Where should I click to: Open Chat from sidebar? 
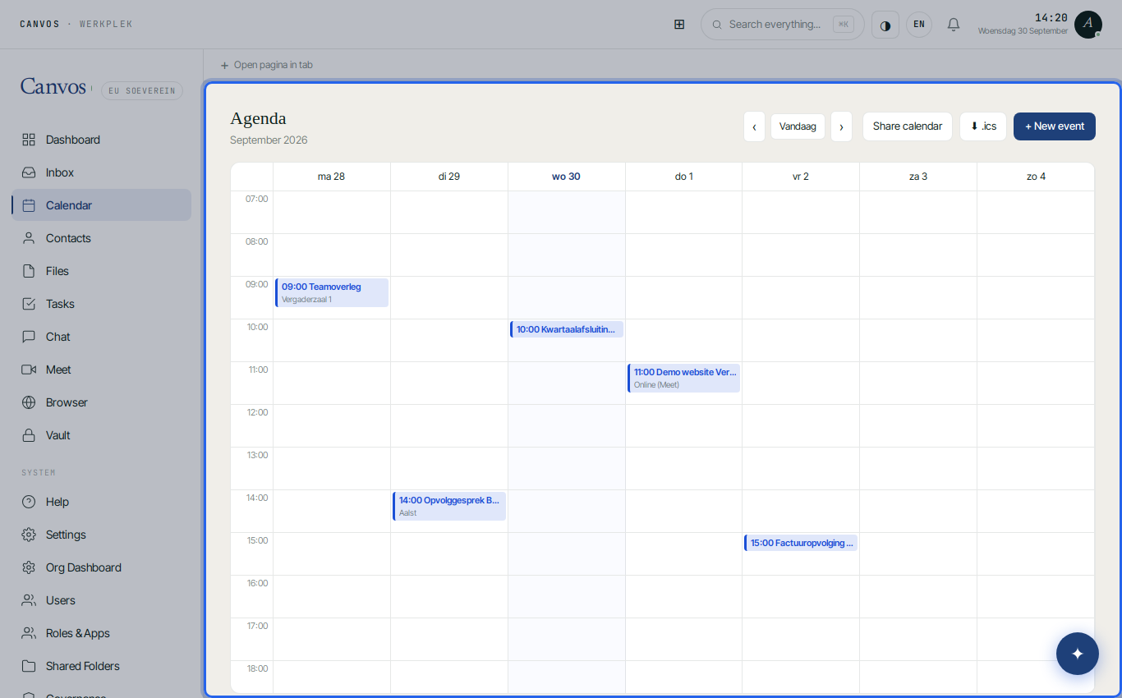pos(101,337)
